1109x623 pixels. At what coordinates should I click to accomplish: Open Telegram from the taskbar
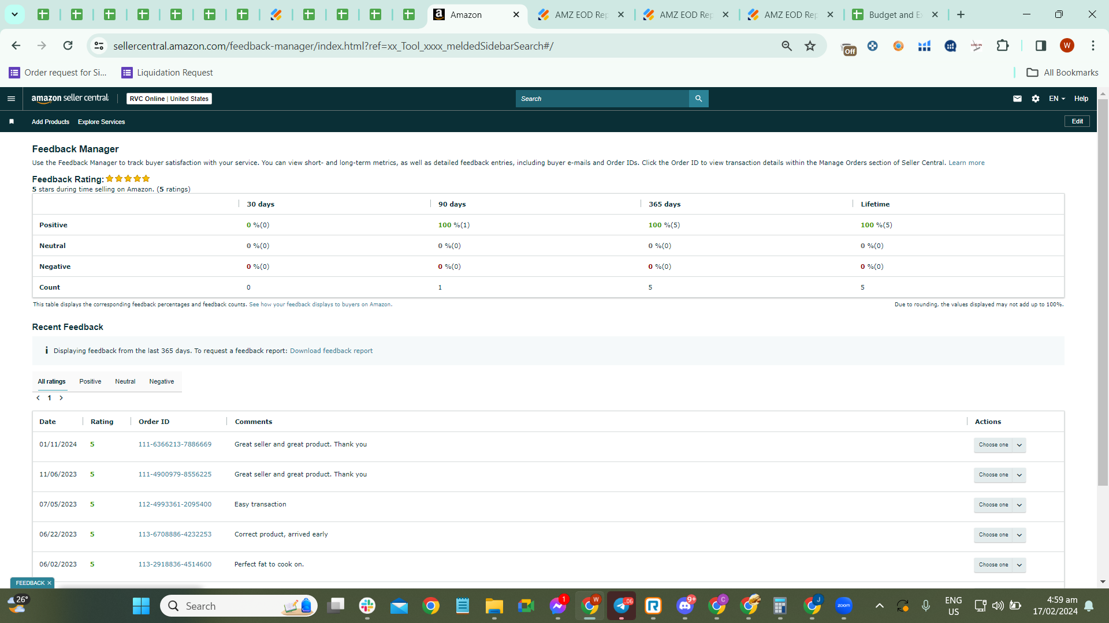coord(622,606)
